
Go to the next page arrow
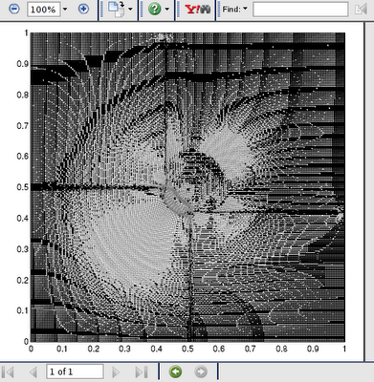[116, 371]
